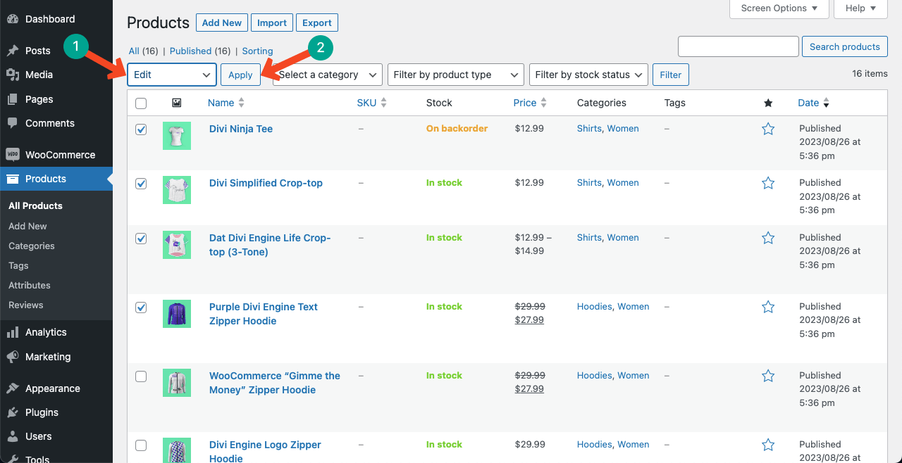Click the WooCommerce logo icon

coord(13,155)
